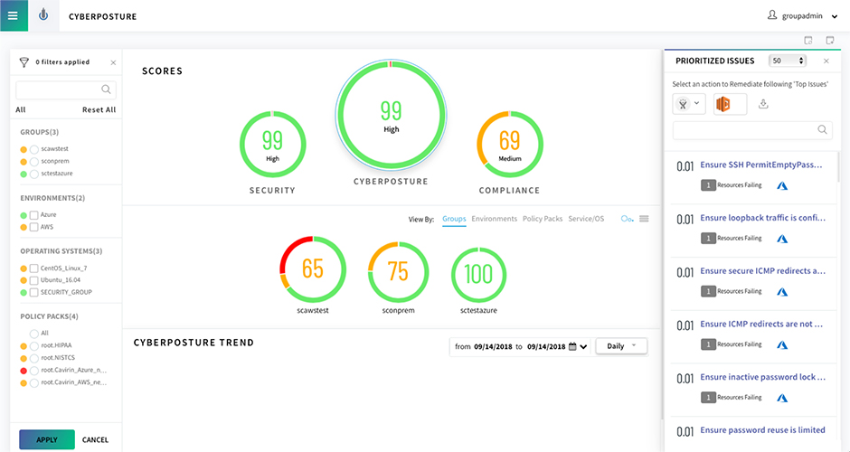Check the AWS environment checkbox
The image size is (850, 452).
(33, 227)
